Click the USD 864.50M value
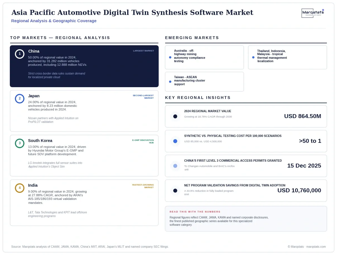The image size is (337, 255). coord(303,116)
